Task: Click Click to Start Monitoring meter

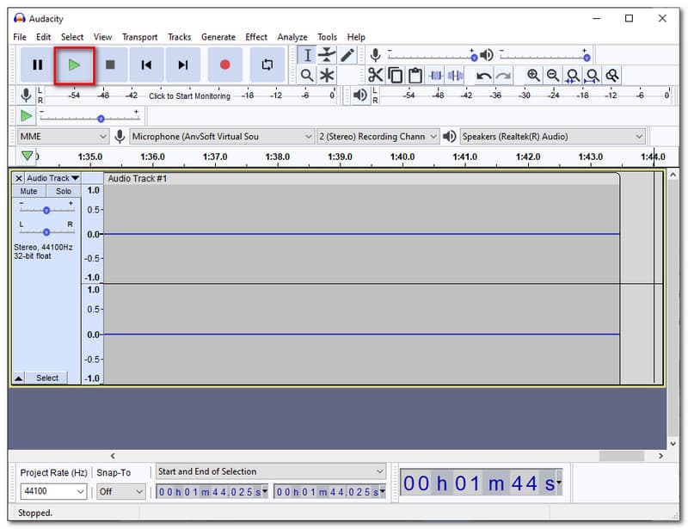Action: click(x=189, y=95)
